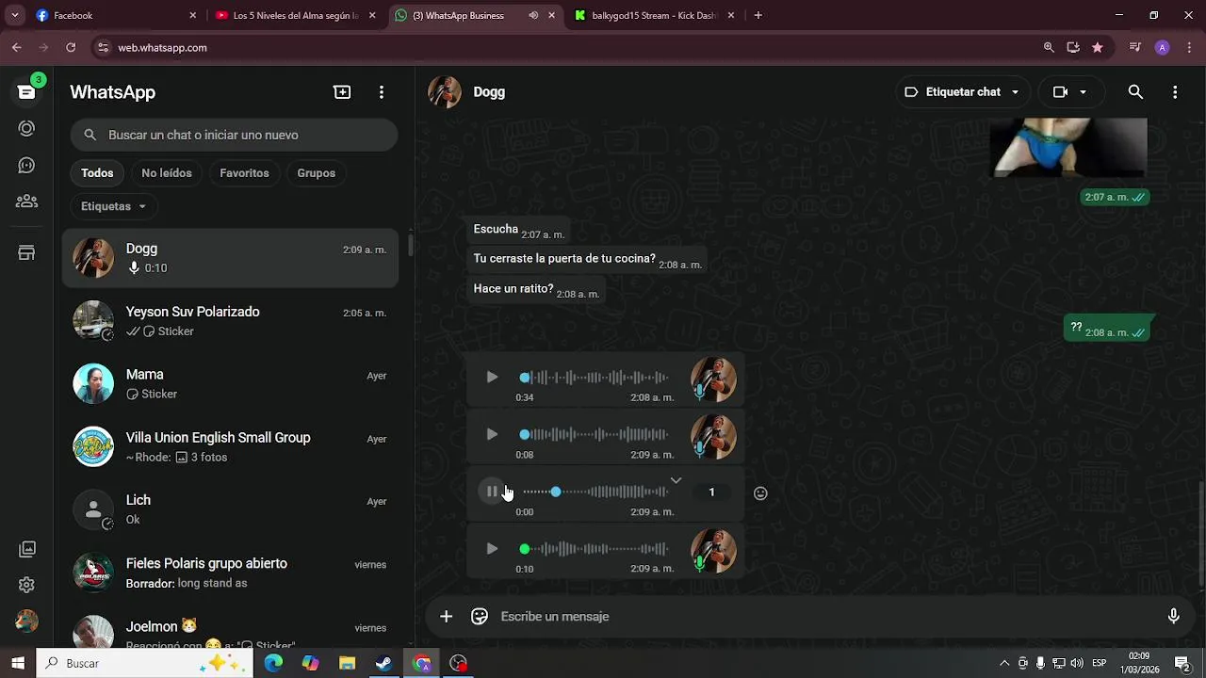Click the browser address bar URL
1206x678 pixels.
coord(162,47)
